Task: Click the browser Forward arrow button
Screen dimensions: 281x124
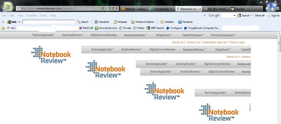Action: 12,8
